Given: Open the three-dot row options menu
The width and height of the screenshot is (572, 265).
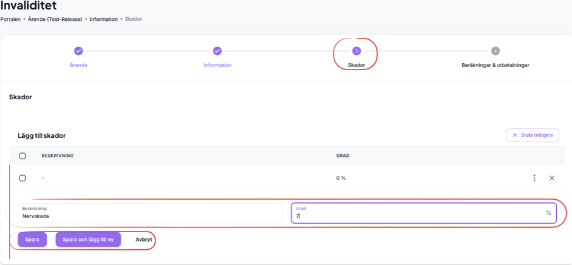Looking at the screenshot, I should click(x=534, y=178).
